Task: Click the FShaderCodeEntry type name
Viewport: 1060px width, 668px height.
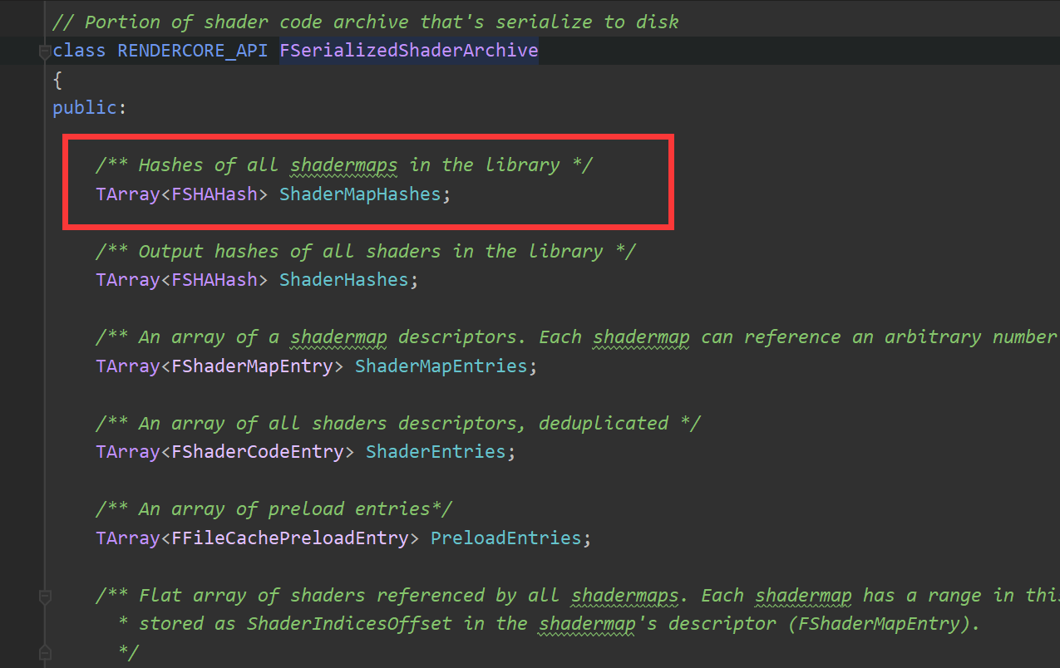Action: point(258,452)
